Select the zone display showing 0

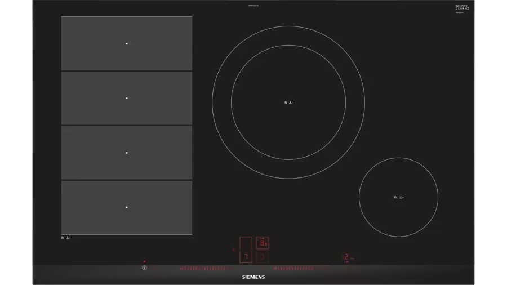tap(263, 257)
